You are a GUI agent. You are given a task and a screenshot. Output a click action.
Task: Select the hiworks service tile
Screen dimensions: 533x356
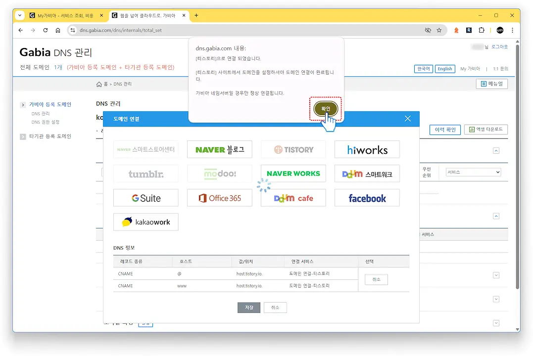pyautogui.click(x=367, y=149)
